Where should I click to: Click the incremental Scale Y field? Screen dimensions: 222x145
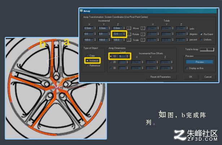point(103,40)
